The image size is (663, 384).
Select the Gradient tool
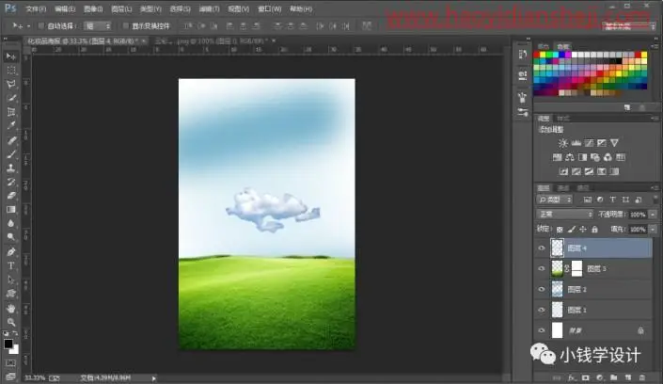click(x=11, y=210)
